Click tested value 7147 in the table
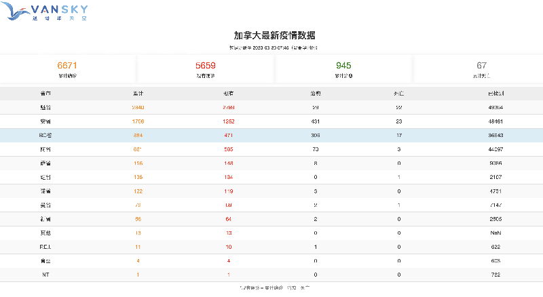543x297 pixels. coord(496,205)
